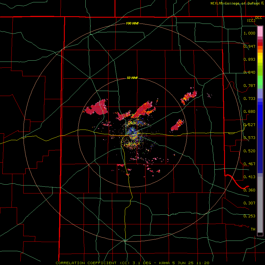
Task: Select the 0.467 legend value
Action: pyautogui.click(x=249, y=164)
